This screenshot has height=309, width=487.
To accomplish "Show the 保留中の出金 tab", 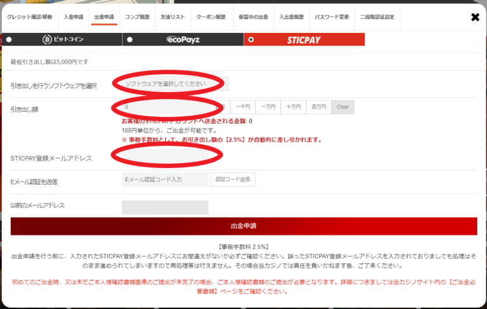I will (x=253, y=17).
